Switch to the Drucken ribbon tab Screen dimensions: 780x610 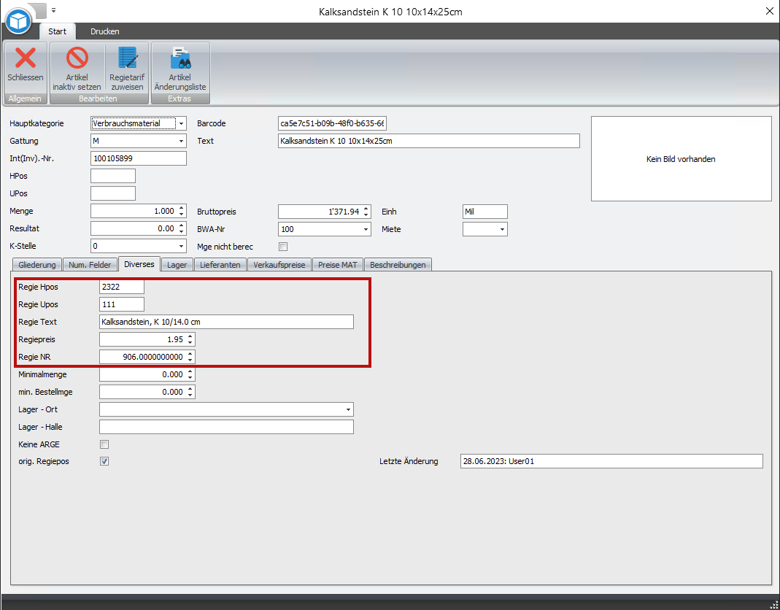click(x=105, y=31)
